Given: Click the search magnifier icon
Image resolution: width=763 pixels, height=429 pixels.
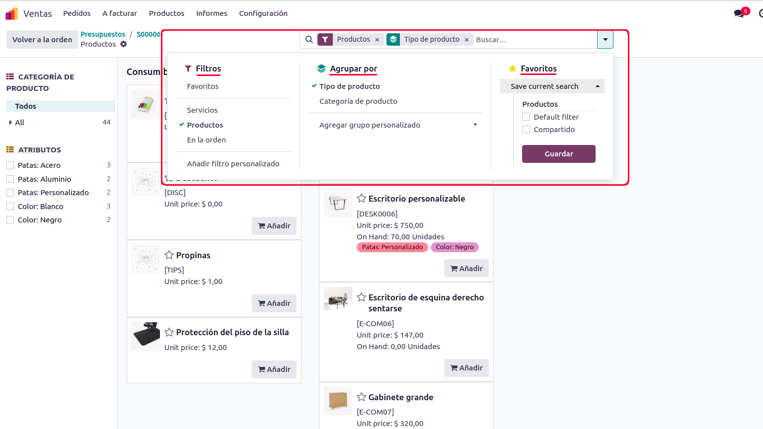Looking at the screenshot, I should [309, 39].
